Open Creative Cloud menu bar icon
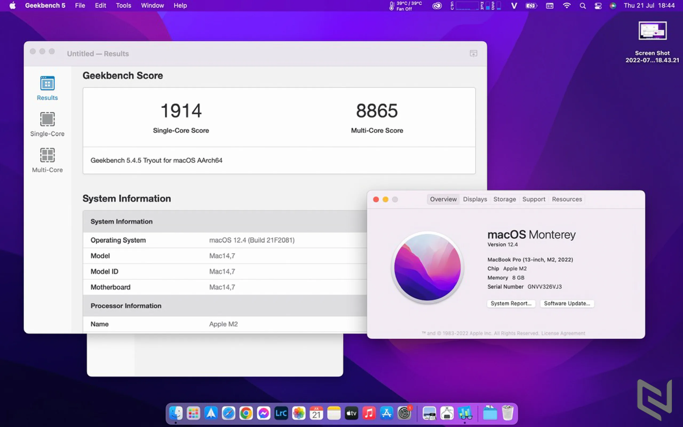 [437, 6]
